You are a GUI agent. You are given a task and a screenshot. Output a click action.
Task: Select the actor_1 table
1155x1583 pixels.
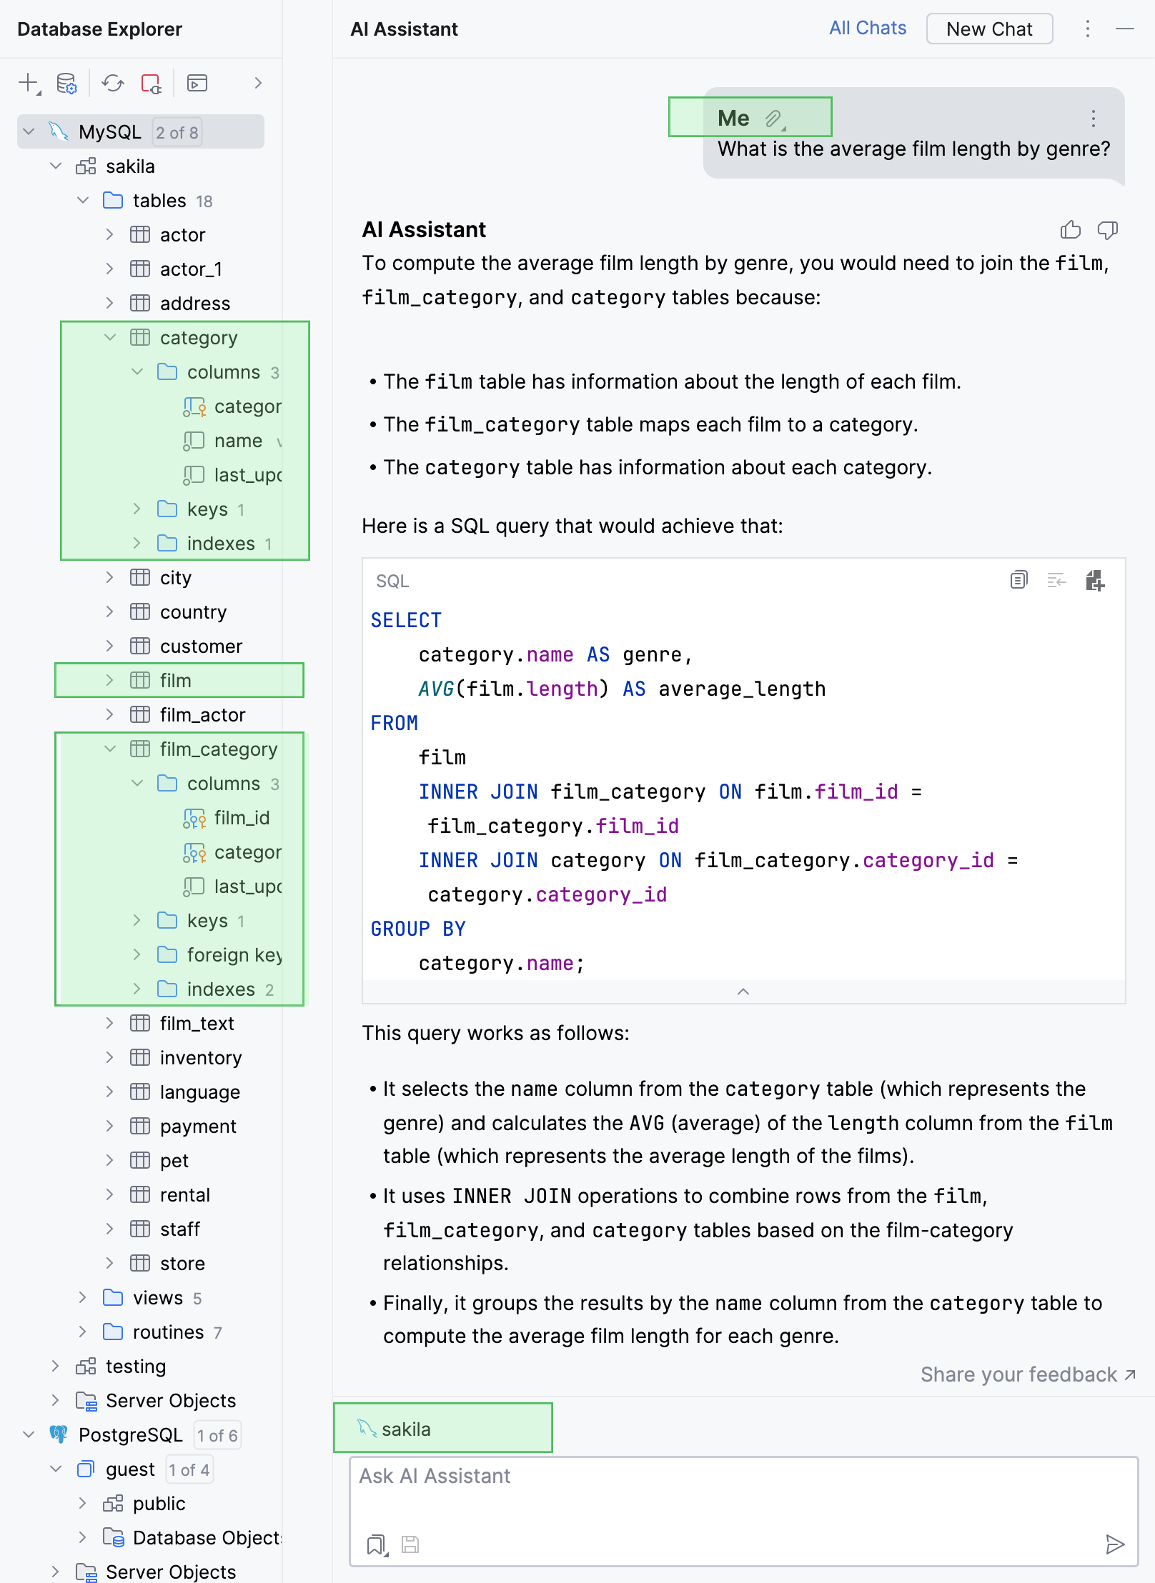(x=191, y=269)
